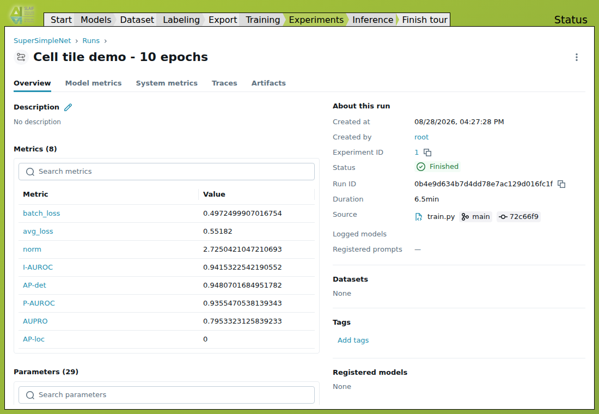Open experiment ID 1 link

point(417,153)
